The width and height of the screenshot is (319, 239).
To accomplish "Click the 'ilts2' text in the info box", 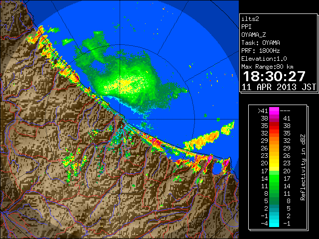I will tap(250, 19).
